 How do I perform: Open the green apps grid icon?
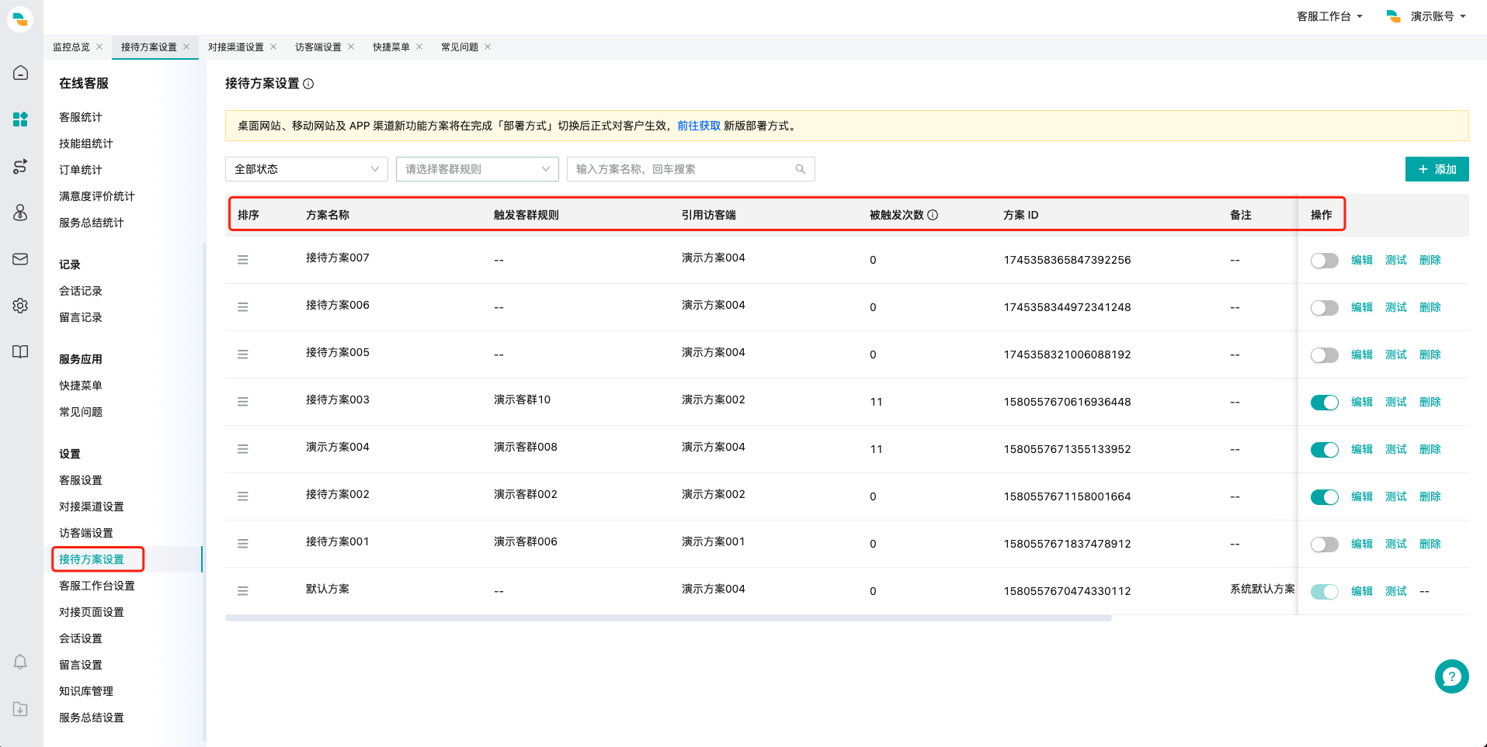(21, 119)
